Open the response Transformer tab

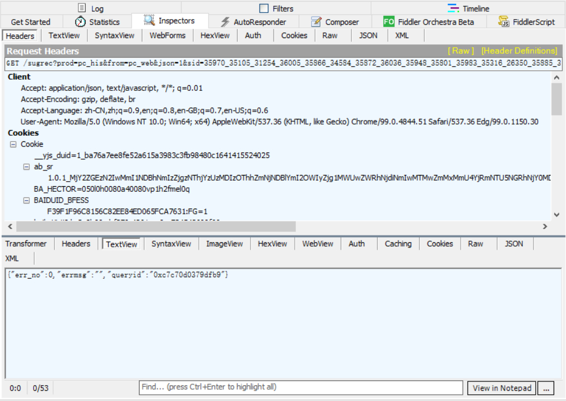point(26,244)
